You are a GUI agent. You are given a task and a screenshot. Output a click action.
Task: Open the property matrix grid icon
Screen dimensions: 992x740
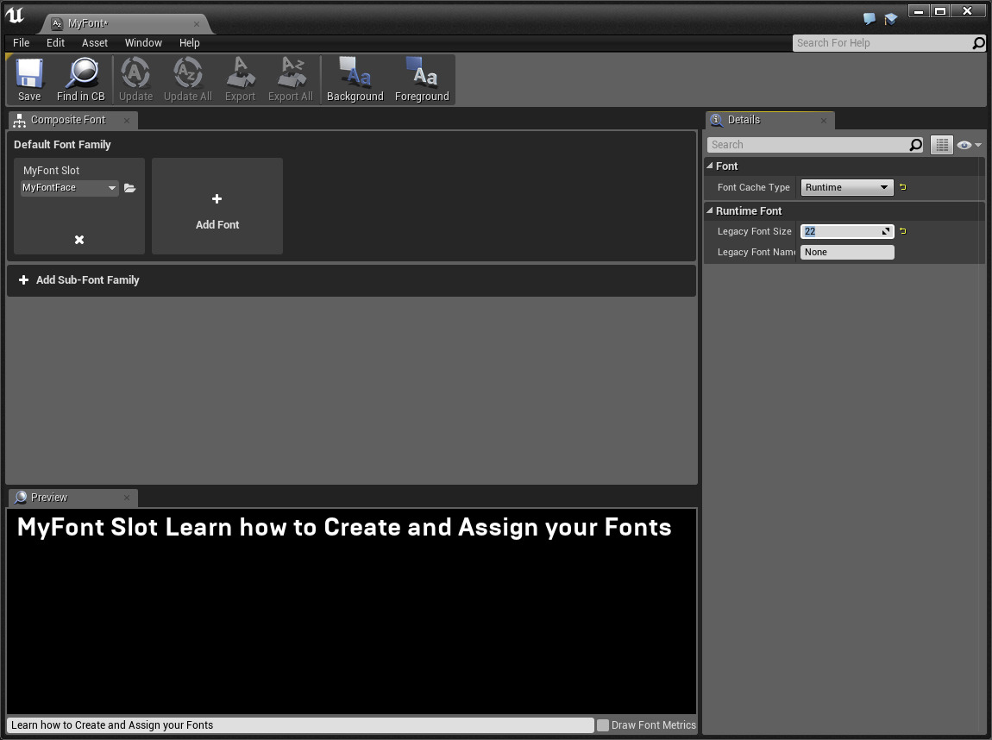click(941, 144)
